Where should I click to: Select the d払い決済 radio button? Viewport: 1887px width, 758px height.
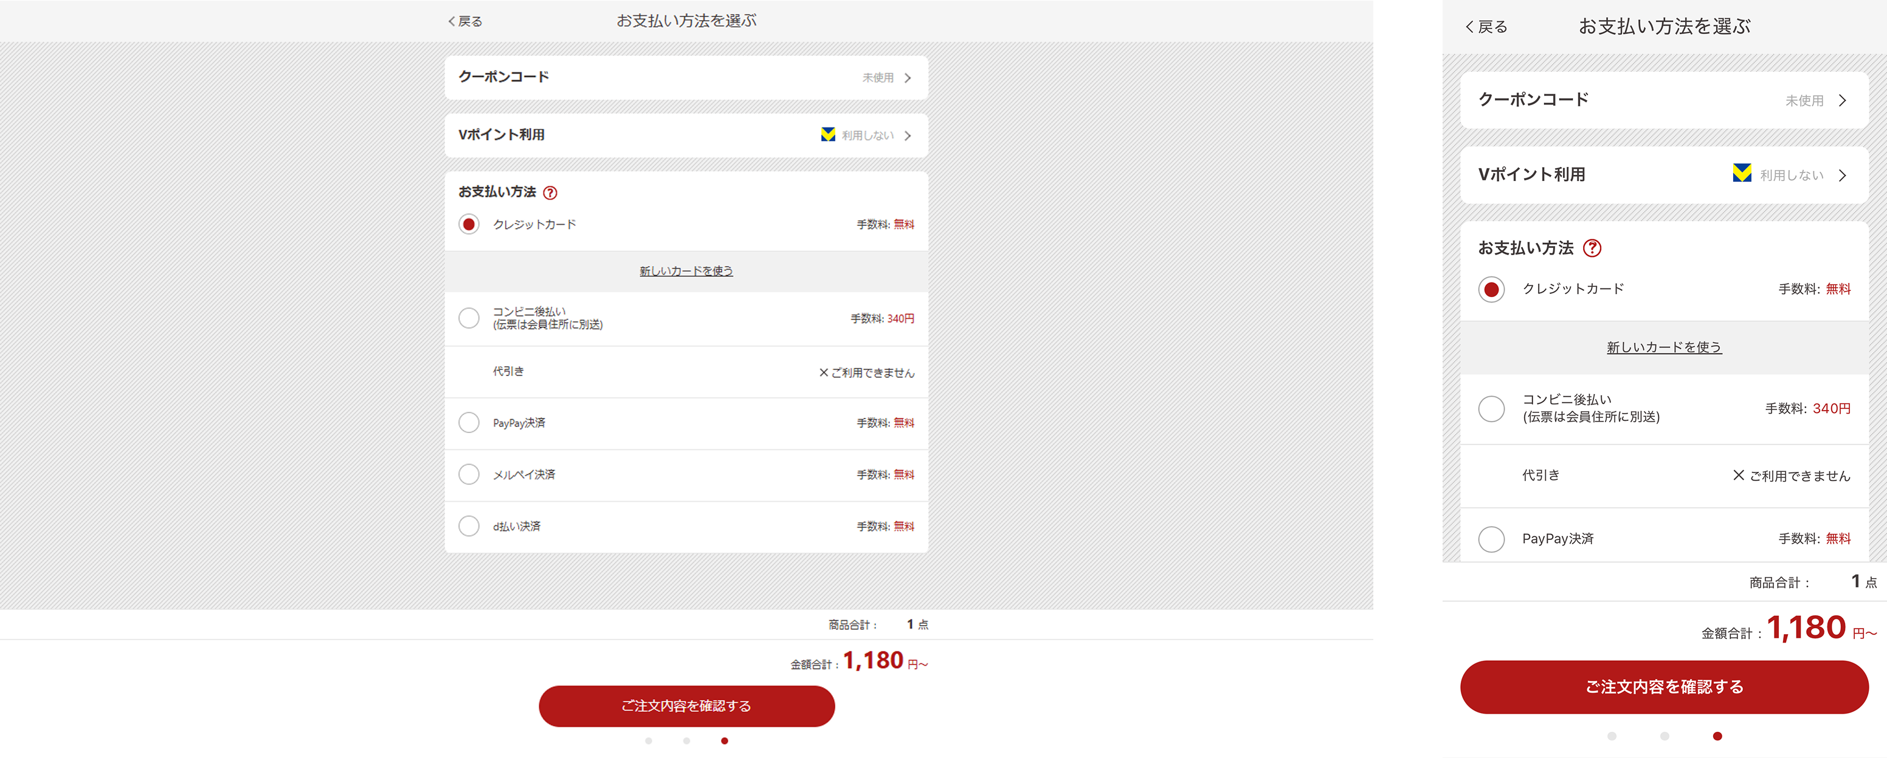point(469,526)
